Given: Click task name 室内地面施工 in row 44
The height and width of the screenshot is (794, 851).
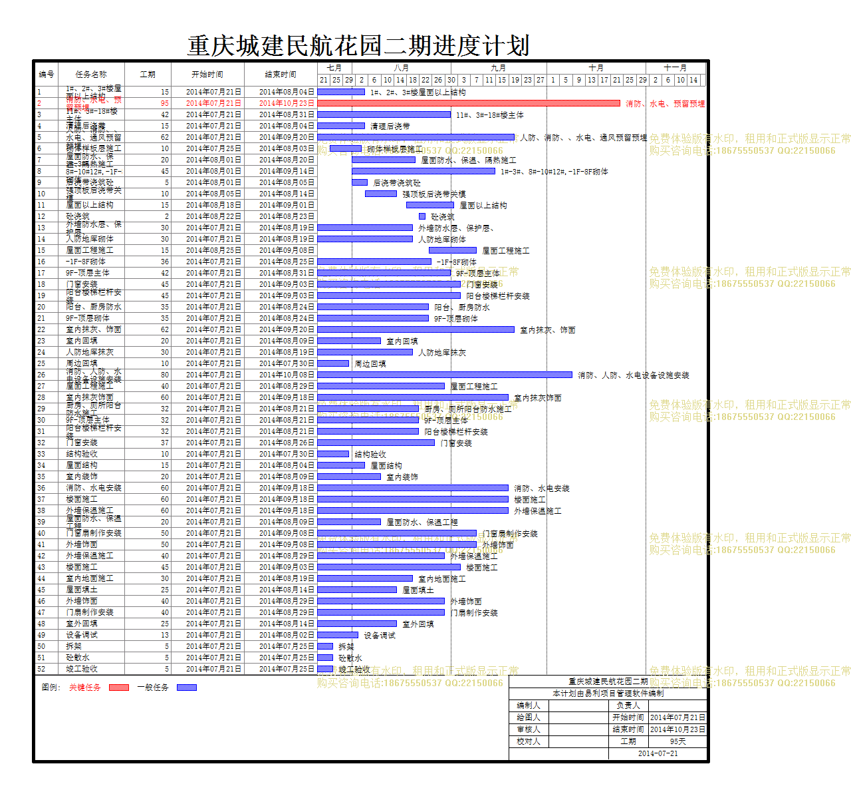Looking at the screenshot, I should point(90,578).
